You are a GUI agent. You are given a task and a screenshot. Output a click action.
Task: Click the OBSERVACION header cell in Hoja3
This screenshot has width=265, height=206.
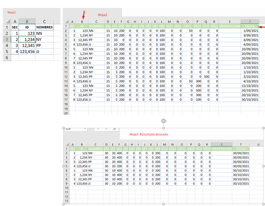pos(222,149)
